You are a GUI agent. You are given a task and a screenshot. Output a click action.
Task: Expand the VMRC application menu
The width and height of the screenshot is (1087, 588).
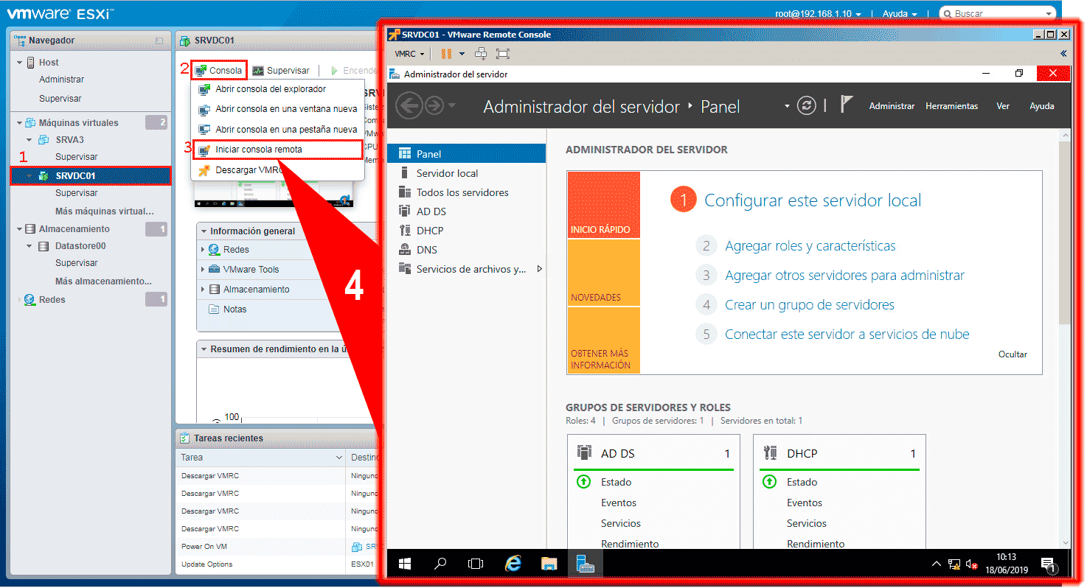point(407,53)
